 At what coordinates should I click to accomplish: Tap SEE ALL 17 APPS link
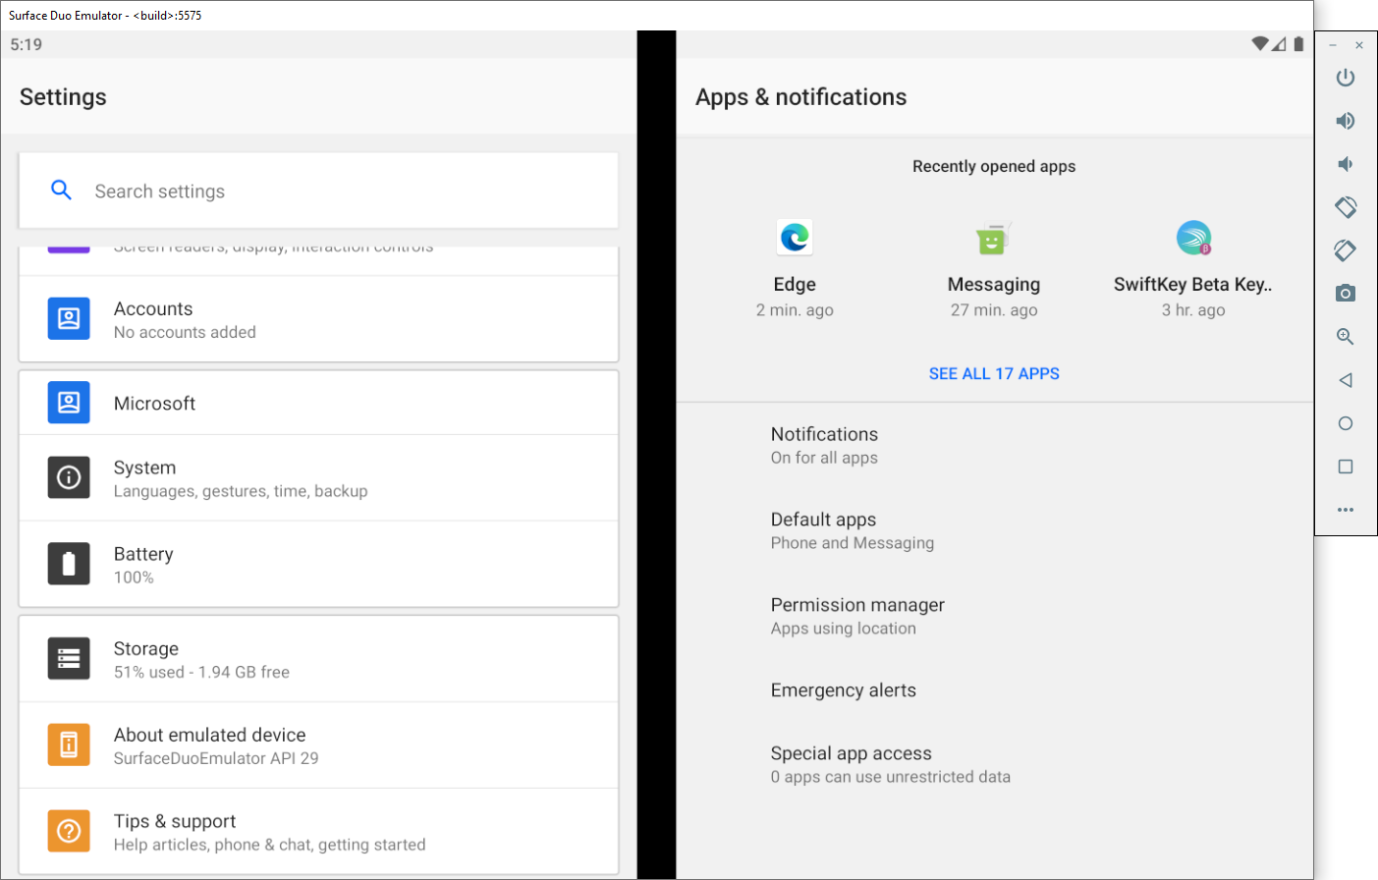tap(994, 374)
